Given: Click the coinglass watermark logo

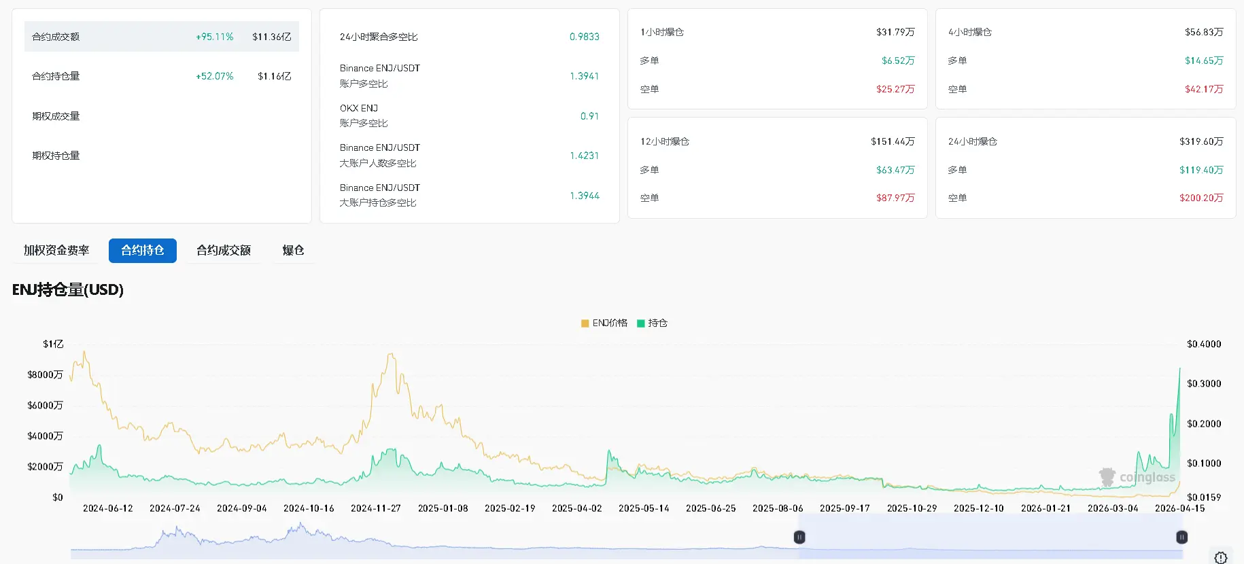Looking at the screenshot, I should coord(1137,477).
